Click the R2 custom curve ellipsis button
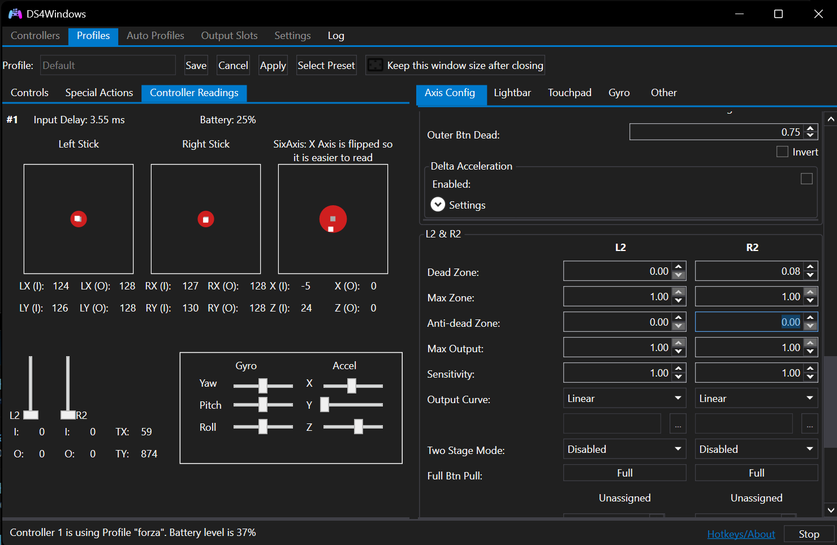The height and width of the screenshot is (545, 837). point(809,423)
